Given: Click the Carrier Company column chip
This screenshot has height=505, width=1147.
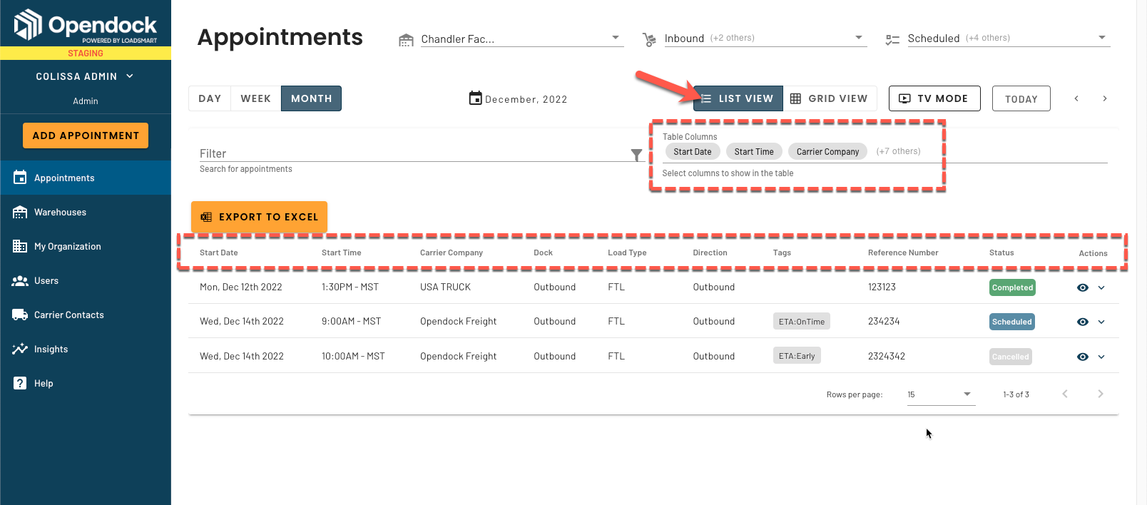Looking at the screenshot, I should click(827, 151).
